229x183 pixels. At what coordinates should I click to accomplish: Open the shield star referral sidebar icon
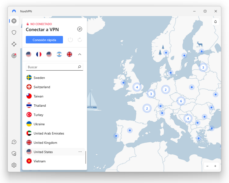click(x=14, y=154)
